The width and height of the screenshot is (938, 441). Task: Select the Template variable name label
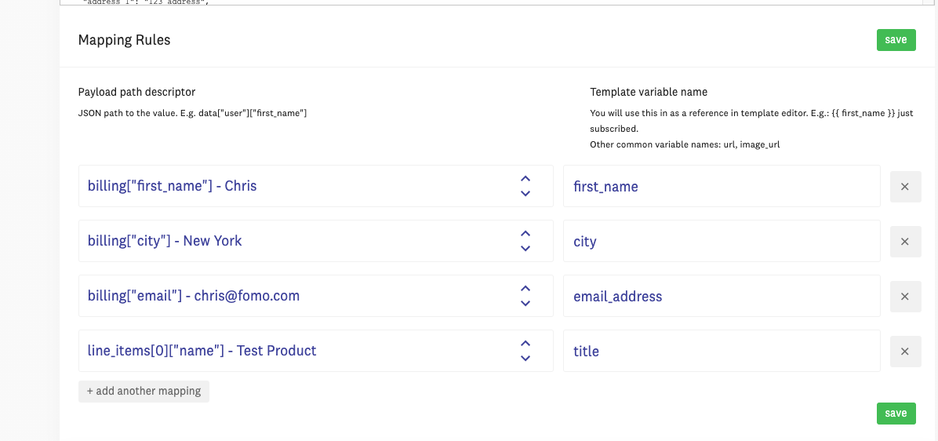649,92
